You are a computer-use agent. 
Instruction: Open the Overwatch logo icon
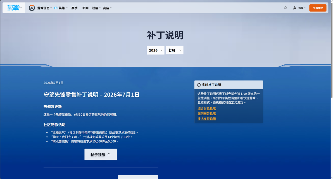point(32,8)
